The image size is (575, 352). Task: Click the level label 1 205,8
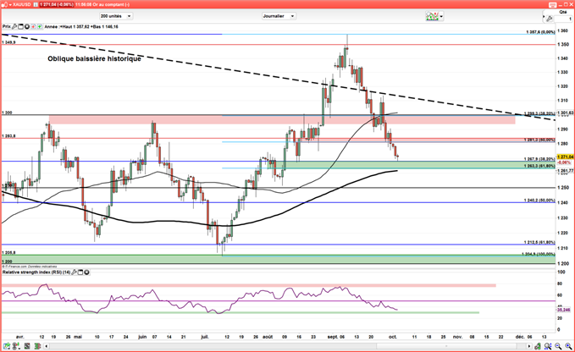point(8,253)
